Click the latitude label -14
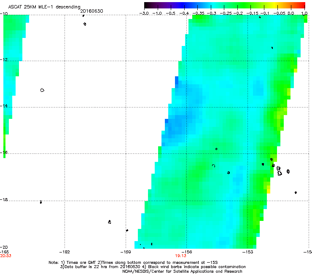 point(4,106)
